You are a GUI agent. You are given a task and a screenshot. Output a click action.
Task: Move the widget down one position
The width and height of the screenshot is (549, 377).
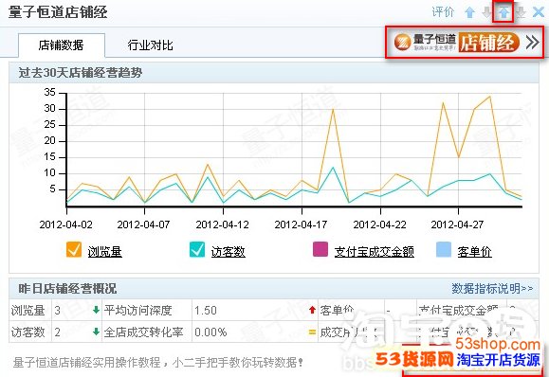(x=486, y=13)
